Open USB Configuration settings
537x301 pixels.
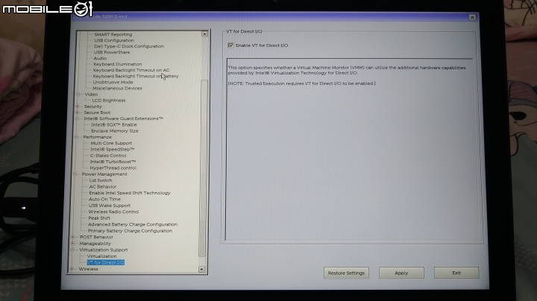coord(114,40)
